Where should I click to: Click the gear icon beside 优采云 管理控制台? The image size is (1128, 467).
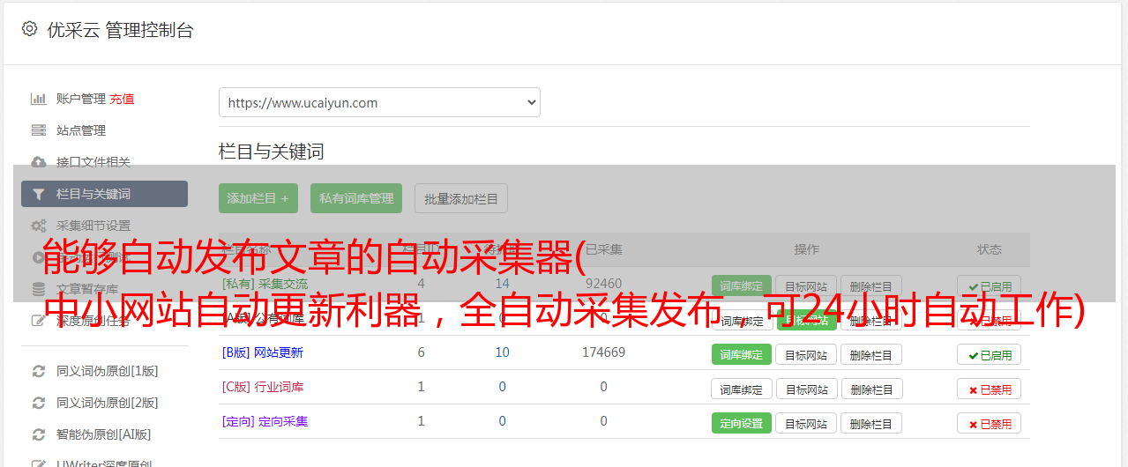click(29, 29)
